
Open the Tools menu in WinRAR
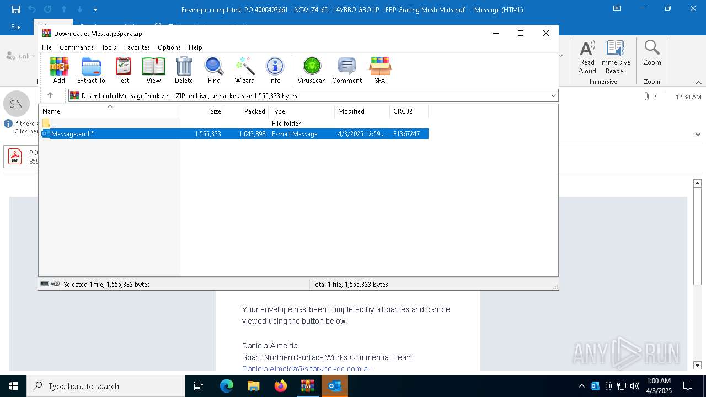pyautogui.click(x=109, y=47)
